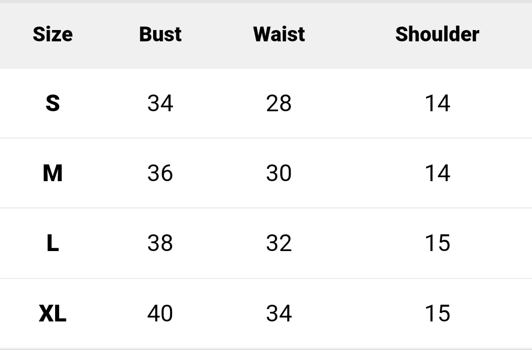The image size is (532, 350).
Task: Select the XL size row label
Action: (53, 314)
